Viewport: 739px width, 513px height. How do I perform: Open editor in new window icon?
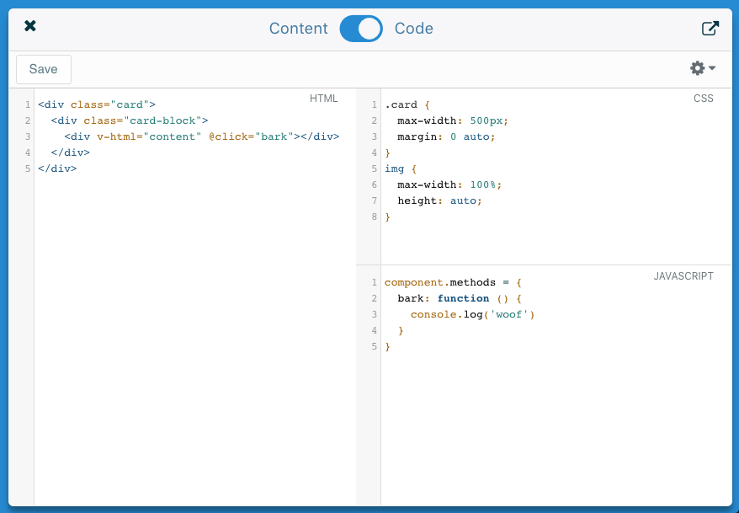click(710, 29)
